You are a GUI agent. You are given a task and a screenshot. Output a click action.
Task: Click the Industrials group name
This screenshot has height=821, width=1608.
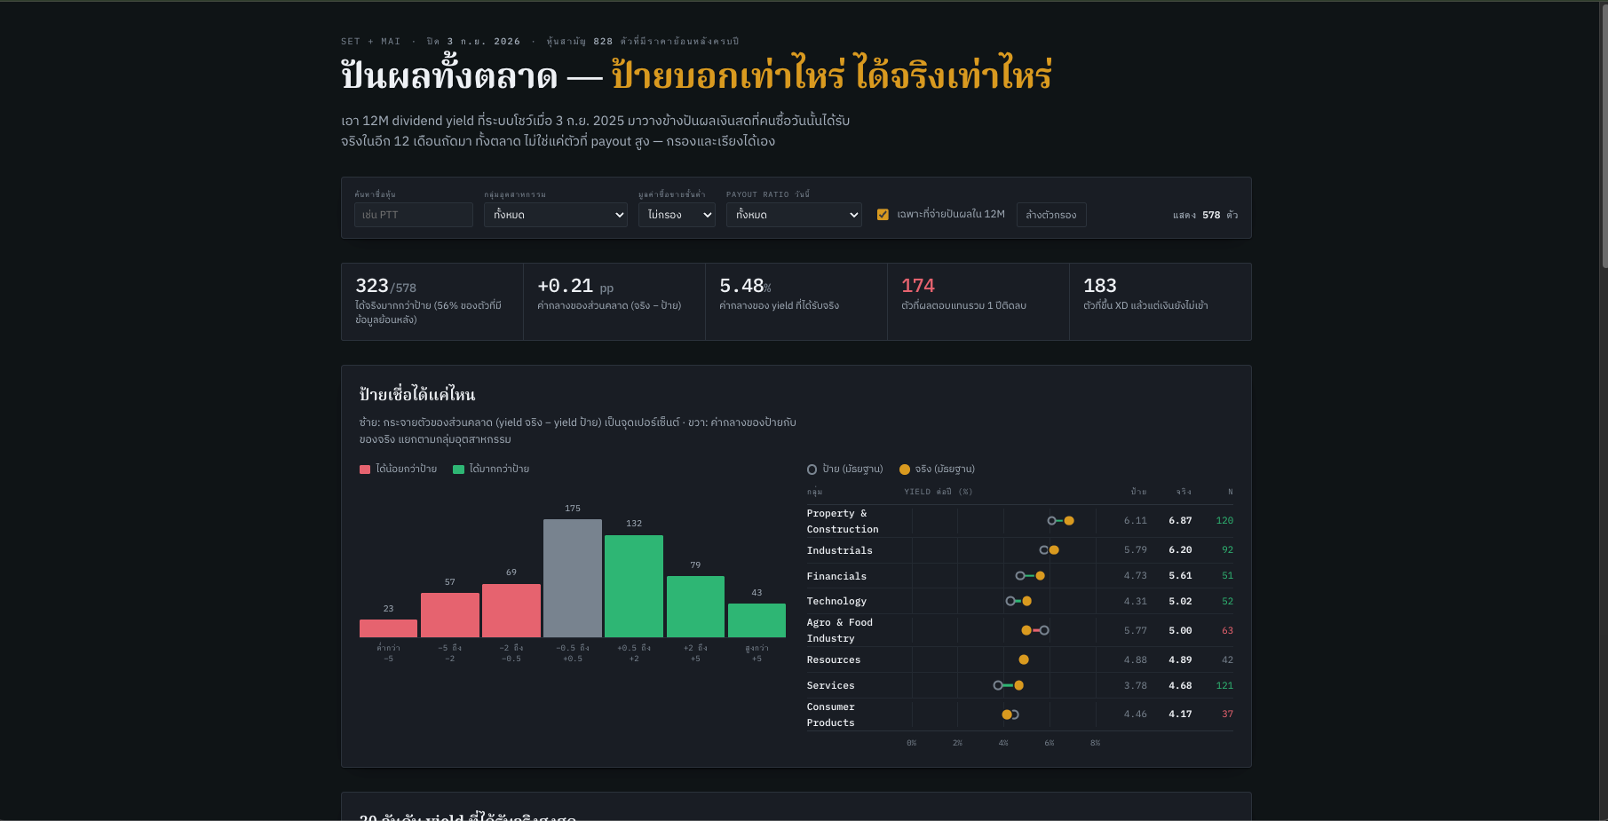click(x=839, y=550)
